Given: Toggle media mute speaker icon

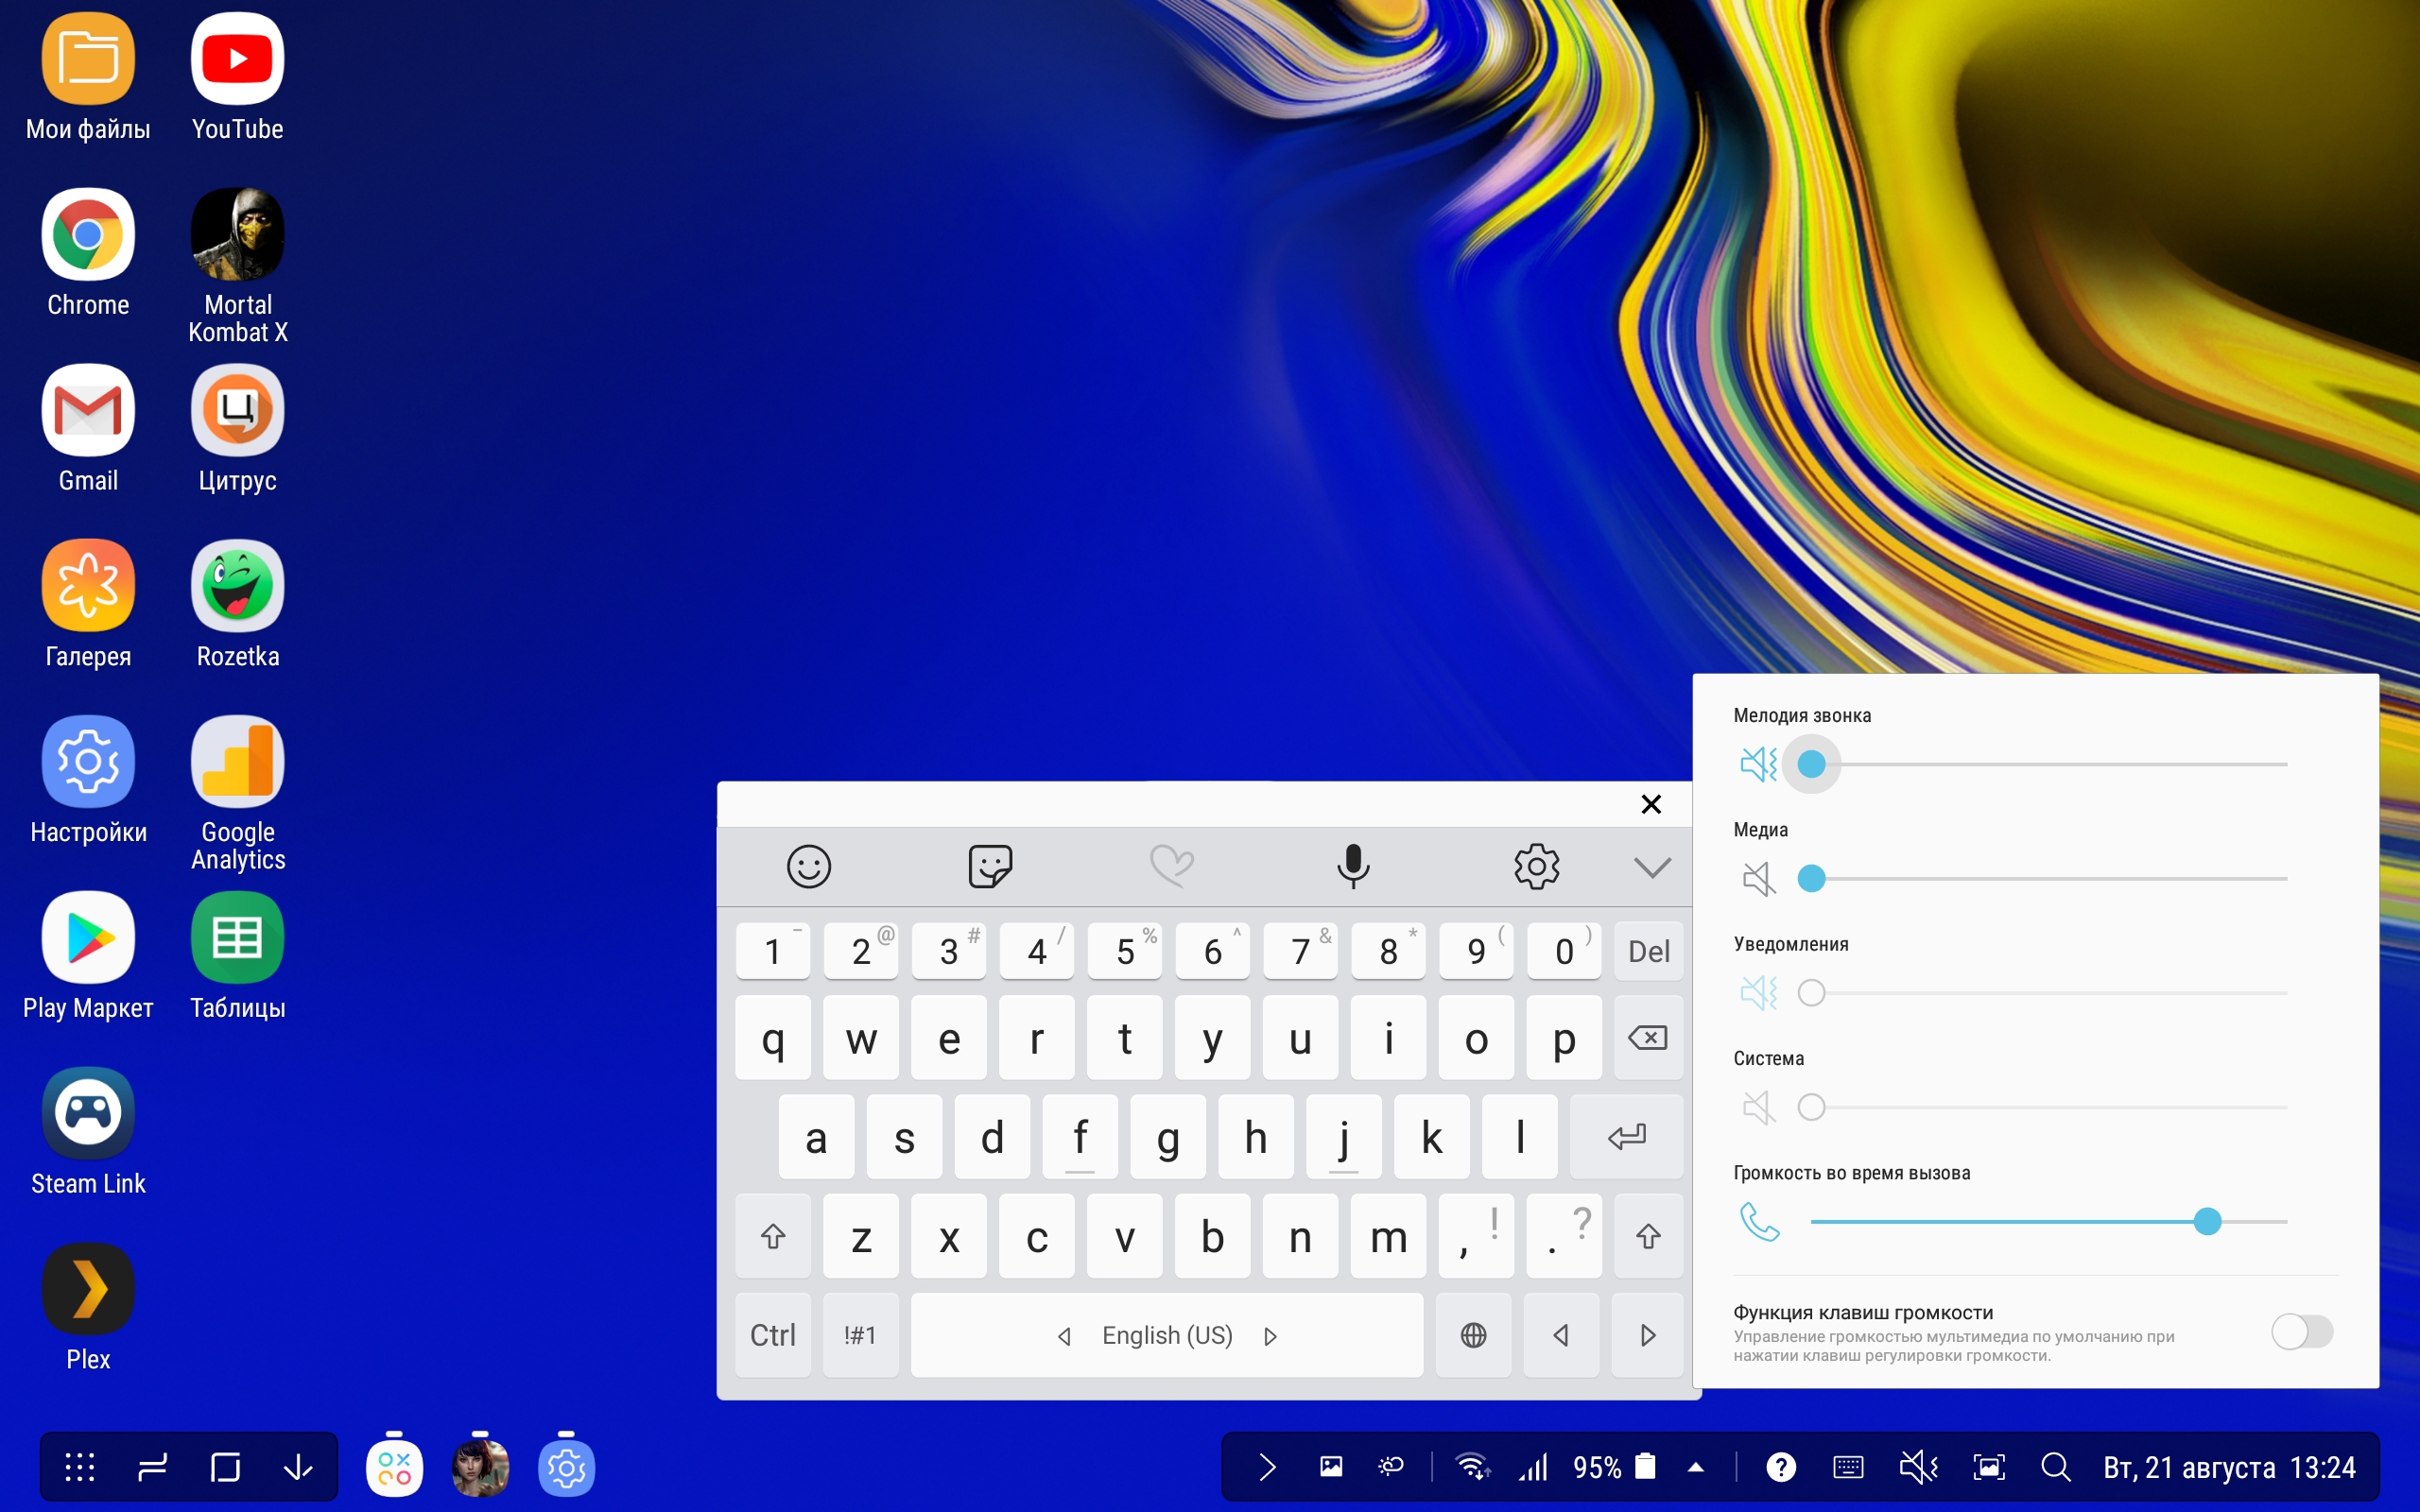Looking at the screenshot, I should (x=1758, y=879).
